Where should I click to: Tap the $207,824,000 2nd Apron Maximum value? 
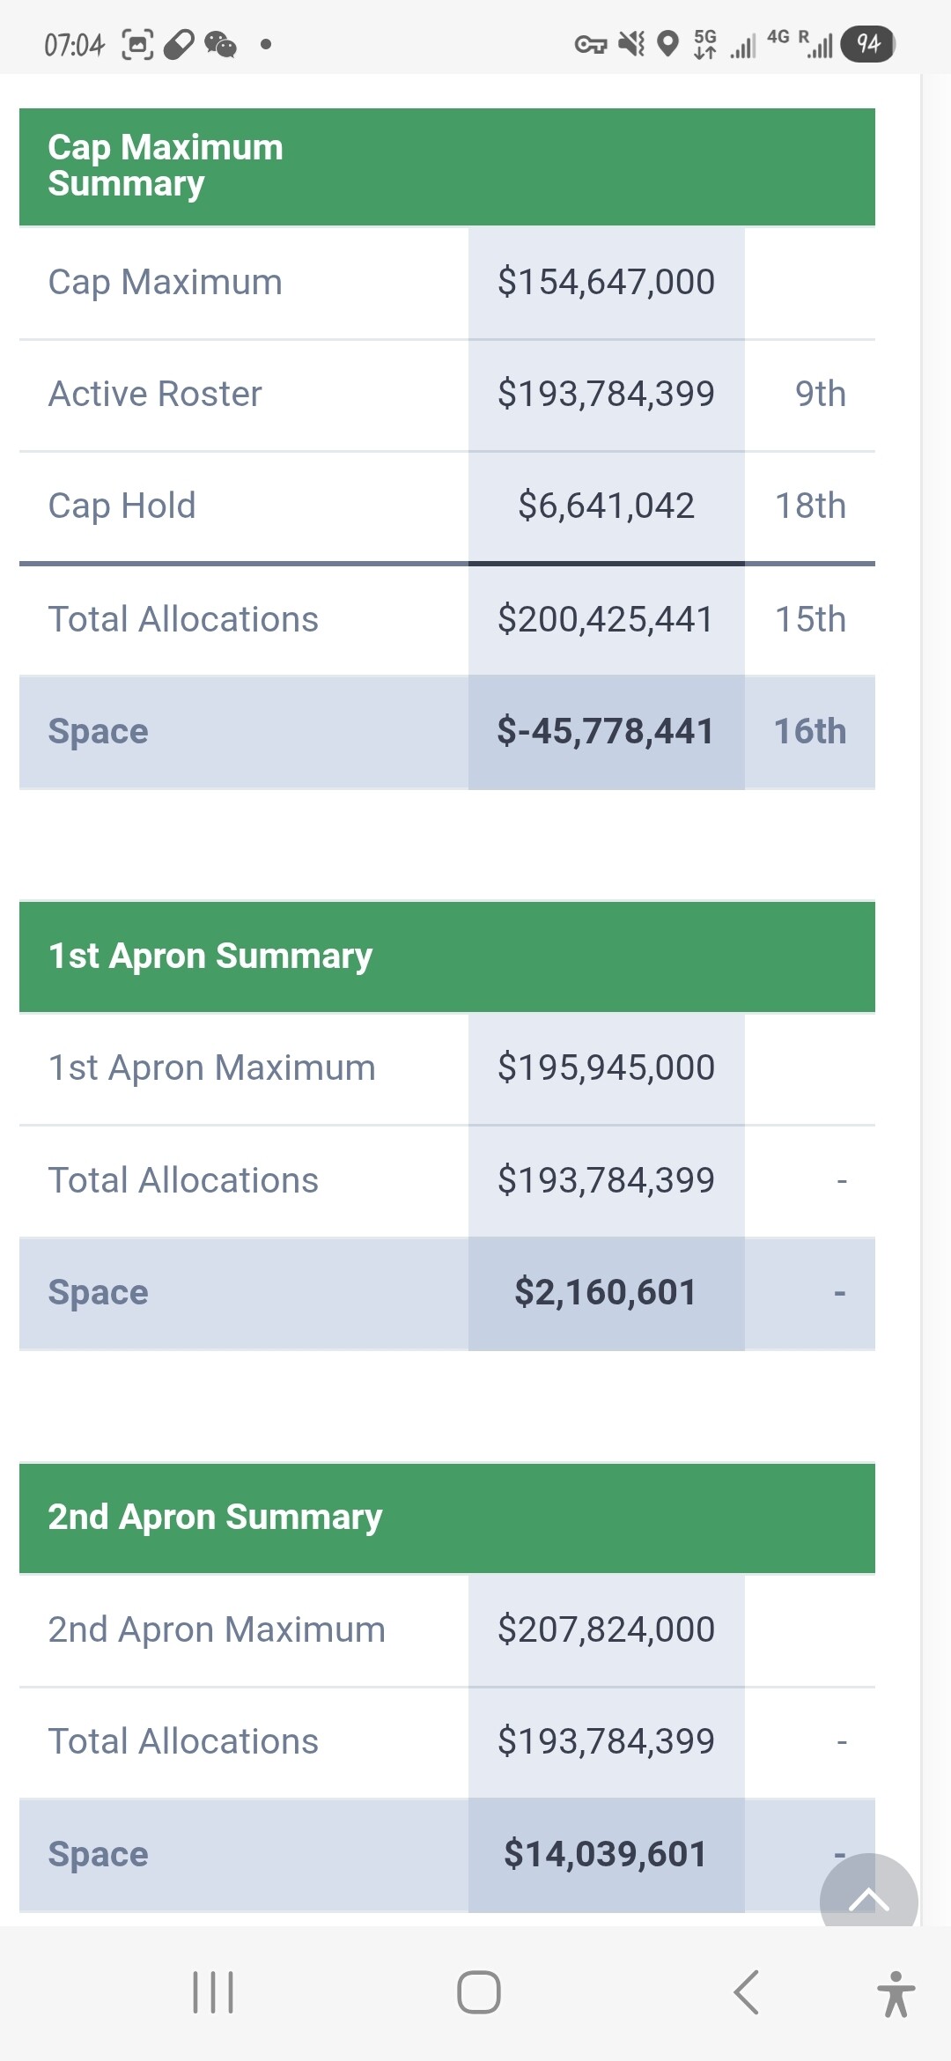pos(606,1630)
